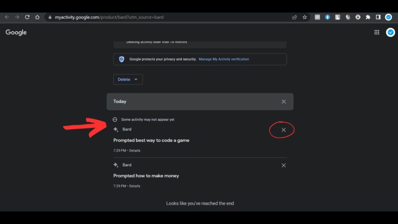This screenshot has width=398, height=224.
Task: Open the white round face extension icon
Action: 358,17
